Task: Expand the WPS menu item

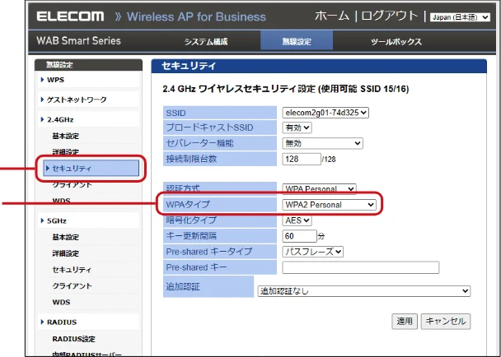Action: (55, 80)
